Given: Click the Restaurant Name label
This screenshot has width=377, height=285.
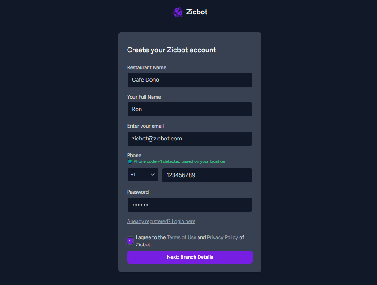Looking at the screenshot, I should [147, 68].
